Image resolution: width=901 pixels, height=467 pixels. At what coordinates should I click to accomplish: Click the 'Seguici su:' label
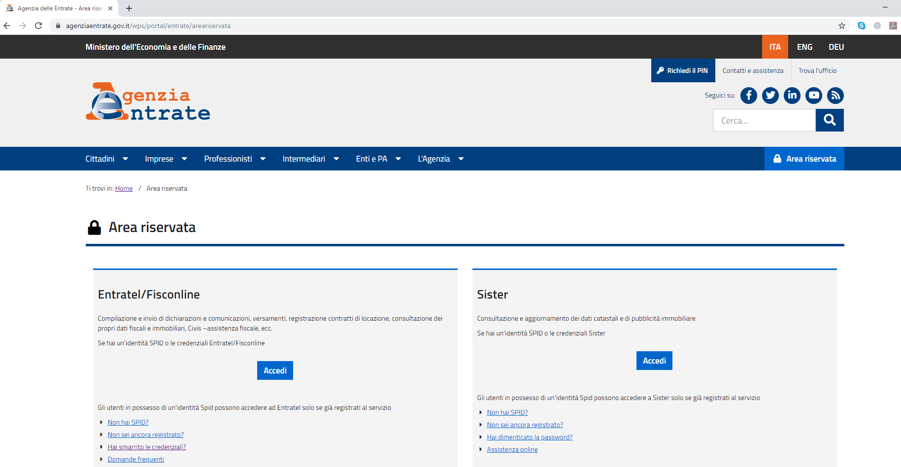coord(720,95)
